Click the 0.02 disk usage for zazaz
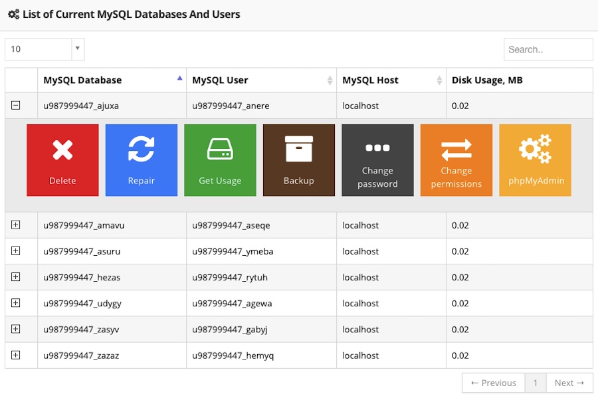The image size is (598, 398). click(x=460, y=355)
